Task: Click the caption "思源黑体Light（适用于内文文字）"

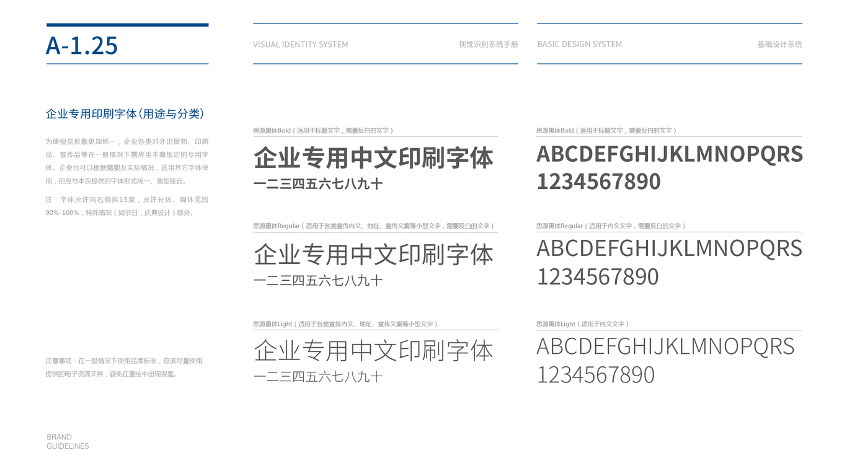Action: pyautogui.click(x=583, y=324)
